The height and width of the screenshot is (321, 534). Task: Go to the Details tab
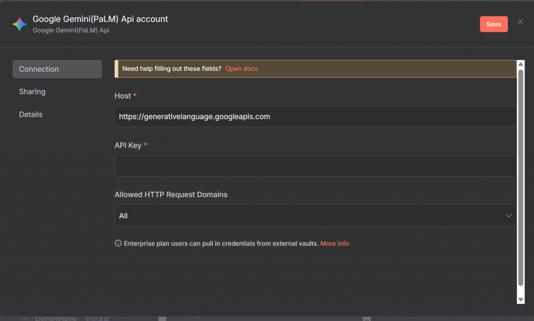(x=31, y=115)
